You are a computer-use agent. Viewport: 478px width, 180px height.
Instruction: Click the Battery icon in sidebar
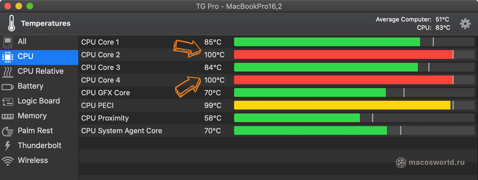pyautogui.click(x=8, y=87)
